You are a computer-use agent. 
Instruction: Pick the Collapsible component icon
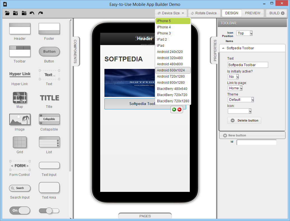tap(49, 119)
